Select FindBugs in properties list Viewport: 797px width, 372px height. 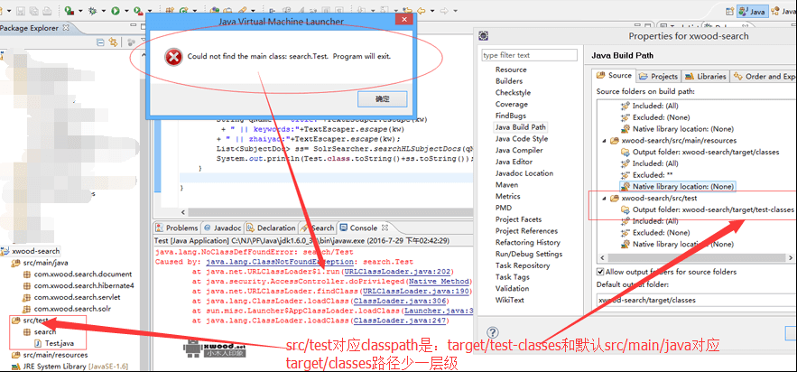(x=511, y=116)
